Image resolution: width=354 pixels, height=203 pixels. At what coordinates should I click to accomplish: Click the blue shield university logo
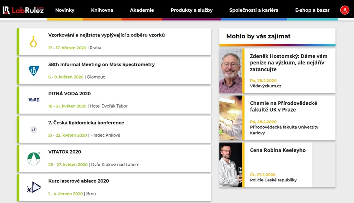[34, 71]
